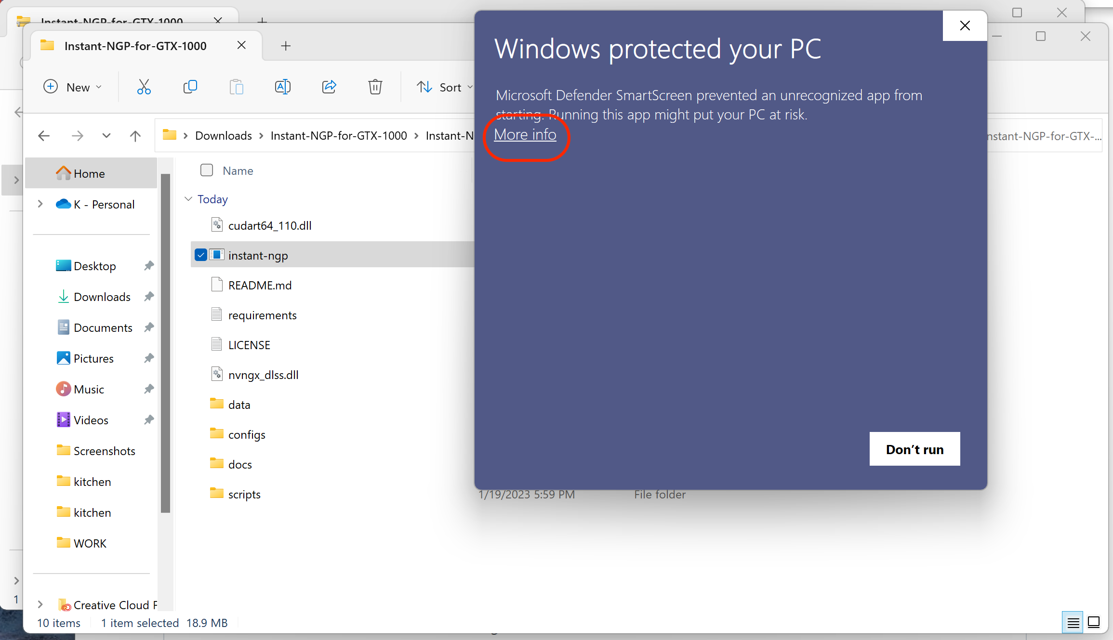Click the More info link
The width and height of the screenshot is (1113, 640).
pyautogui.click(x=525, y=134)
